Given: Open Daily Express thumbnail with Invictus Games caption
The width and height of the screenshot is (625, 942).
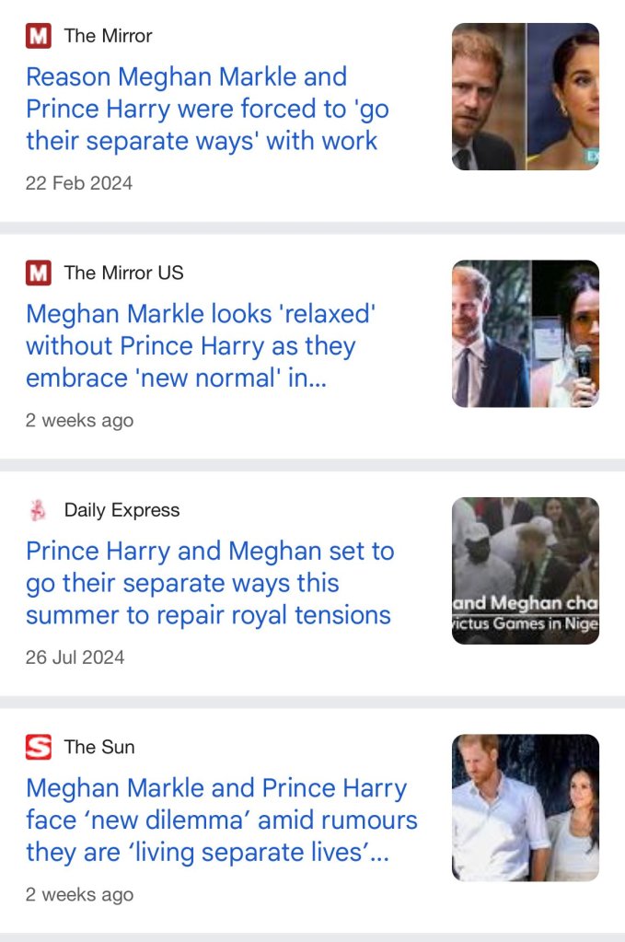Looking at the screenshot, I should click(x=526, y=570).
